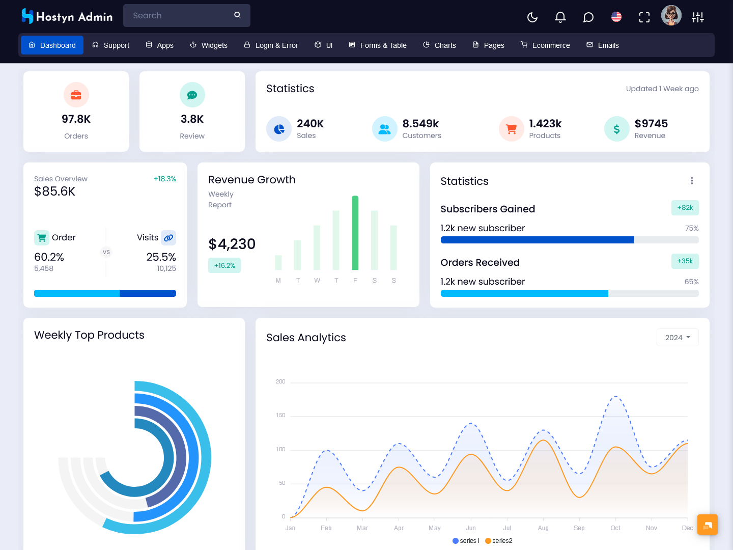733x550 pixels.
Task: Select the Dashboard menu item
Action: (x=52, y=45)
